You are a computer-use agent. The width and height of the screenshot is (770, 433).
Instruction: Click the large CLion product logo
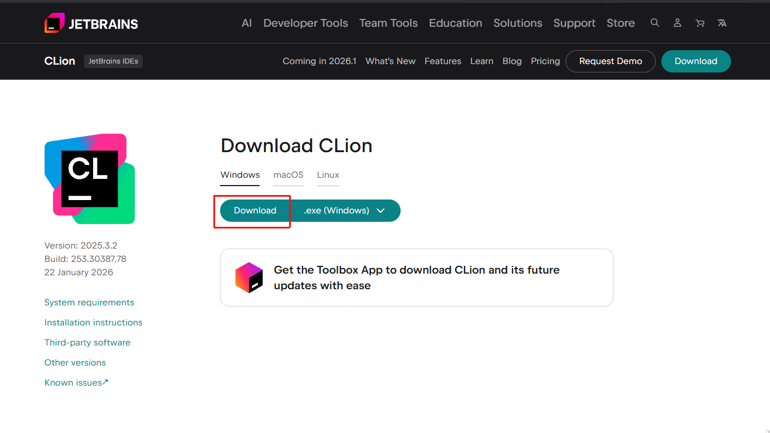click(90, 179)
